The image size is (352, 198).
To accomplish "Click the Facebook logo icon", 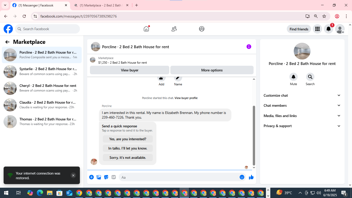I will (x=8, y=29).
